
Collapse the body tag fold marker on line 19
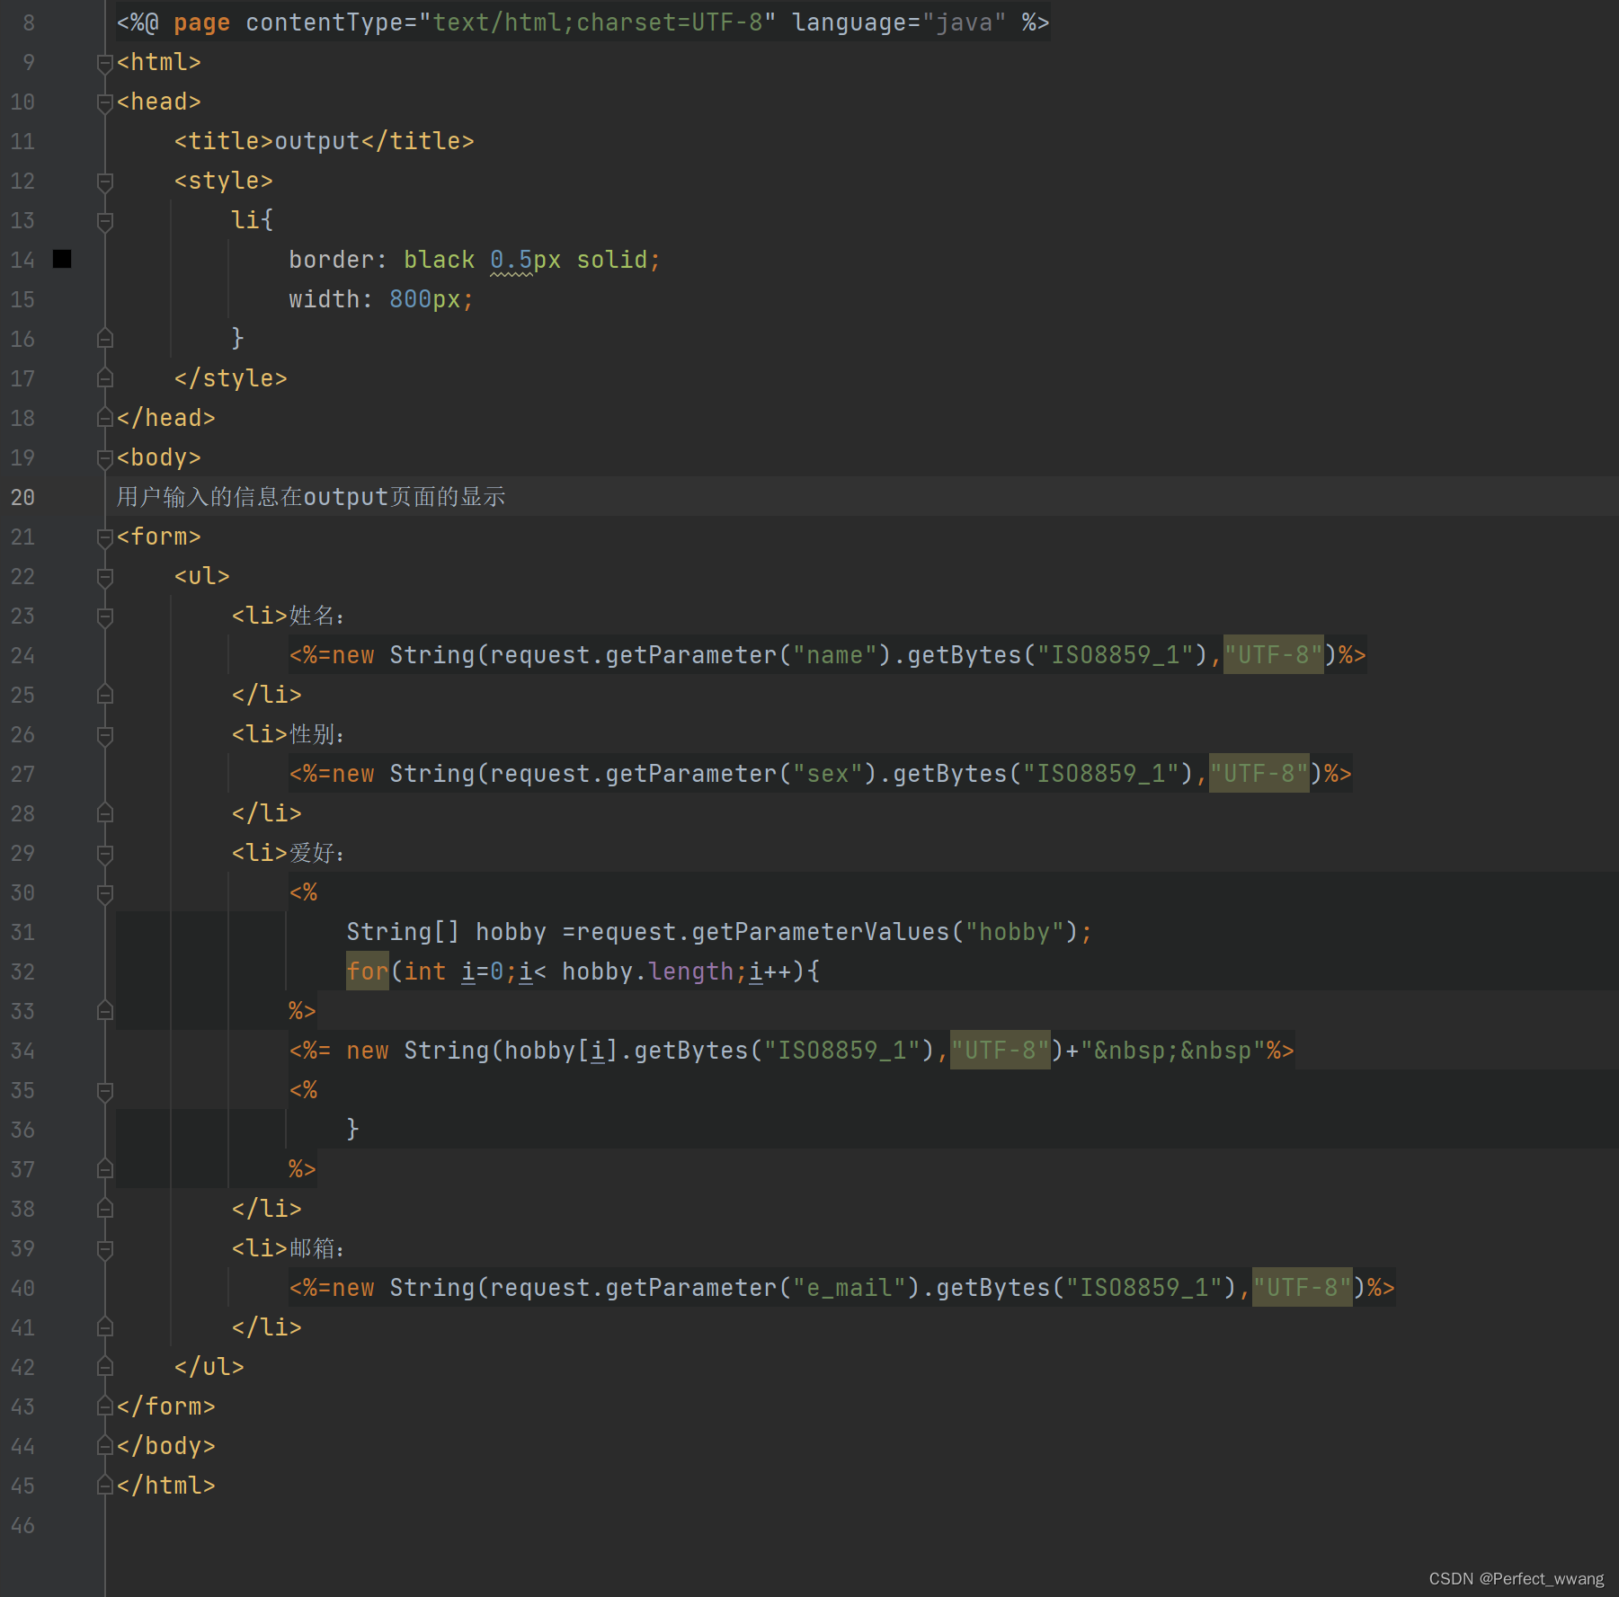(x=104, y=458)
